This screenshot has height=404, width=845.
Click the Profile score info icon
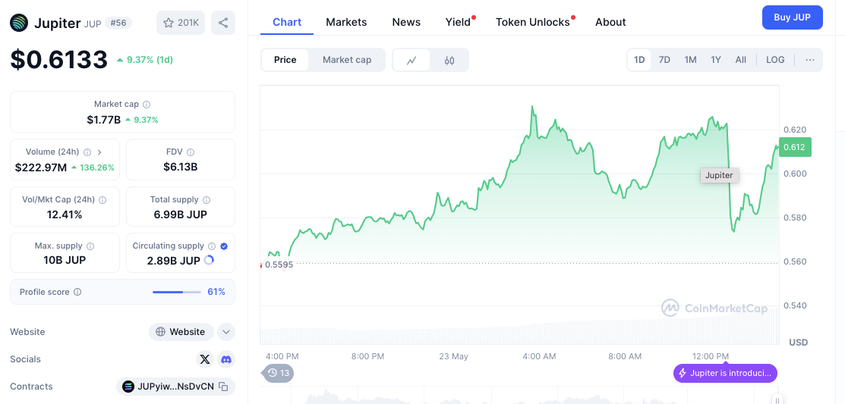pyautogui.click(x=77, y=292)
